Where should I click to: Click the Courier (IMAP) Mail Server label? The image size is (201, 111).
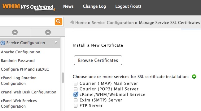pyautogui.click(x=109, y=84)
